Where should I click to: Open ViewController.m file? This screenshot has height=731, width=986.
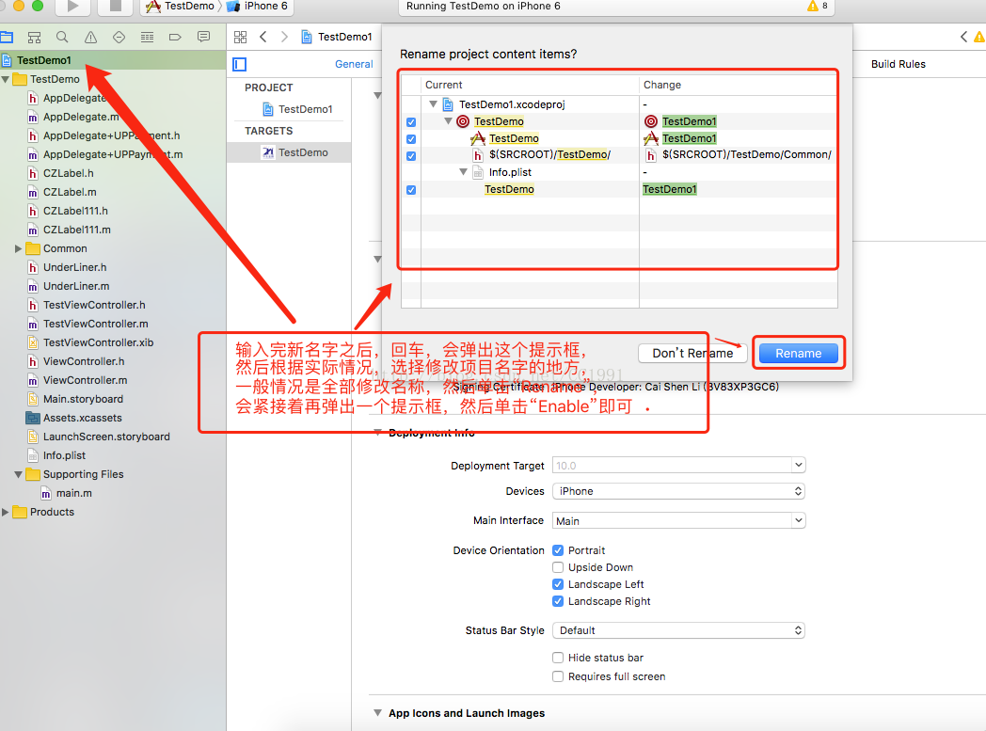[85, 381]
